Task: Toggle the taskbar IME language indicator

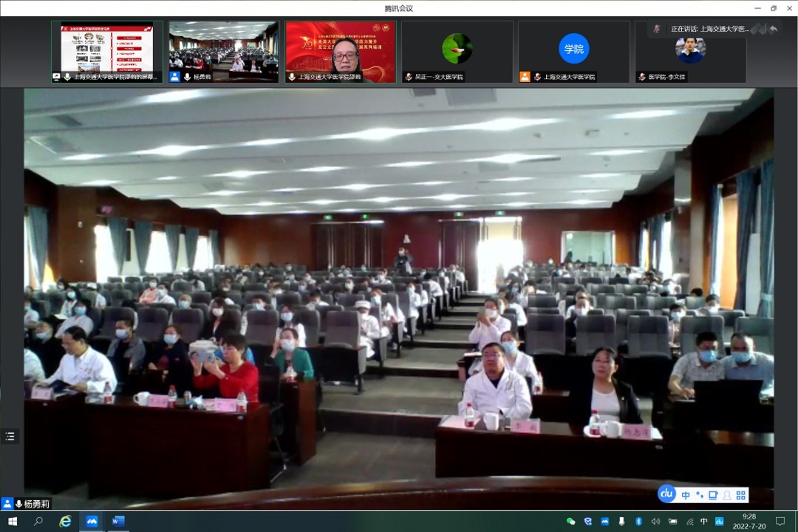Action: click(703, 521)
